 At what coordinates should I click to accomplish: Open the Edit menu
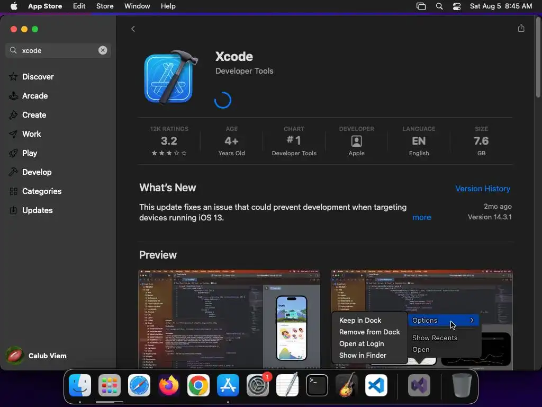79,6
